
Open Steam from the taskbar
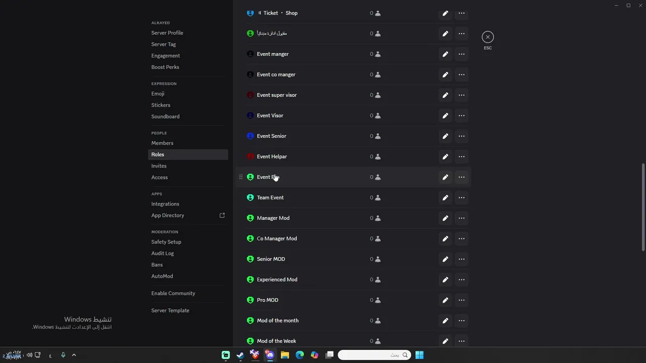pyautogui.click(x=240, y=355)
